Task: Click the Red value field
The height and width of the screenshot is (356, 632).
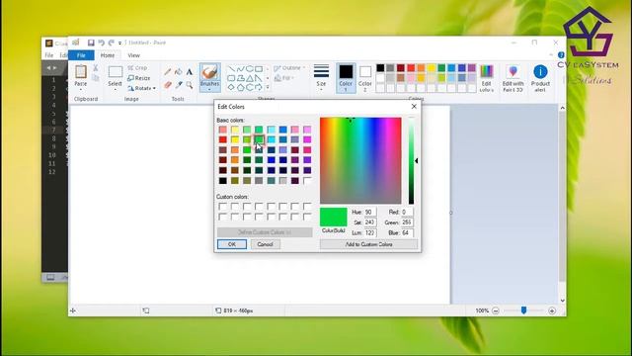Action: pos(407,212)
